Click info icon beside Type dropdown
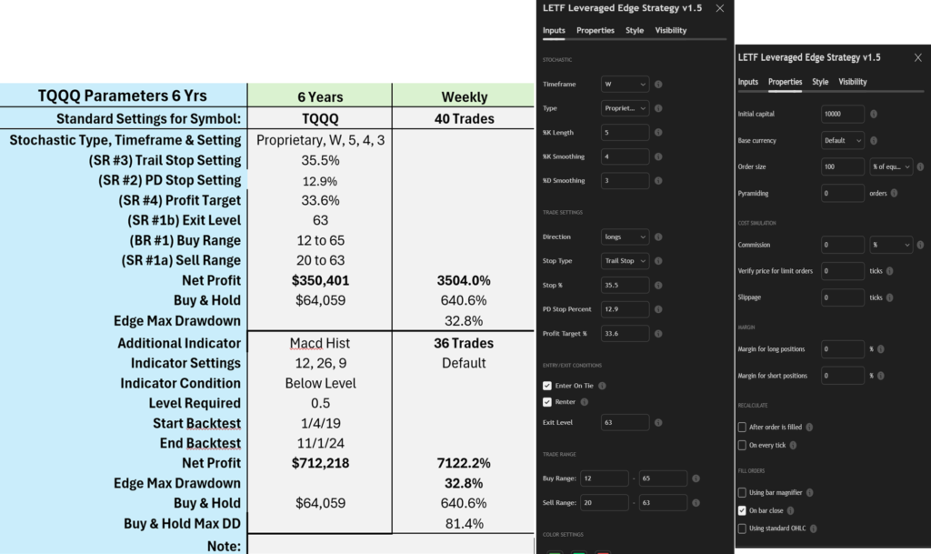 pyautogui.click(x=658, y=108)
